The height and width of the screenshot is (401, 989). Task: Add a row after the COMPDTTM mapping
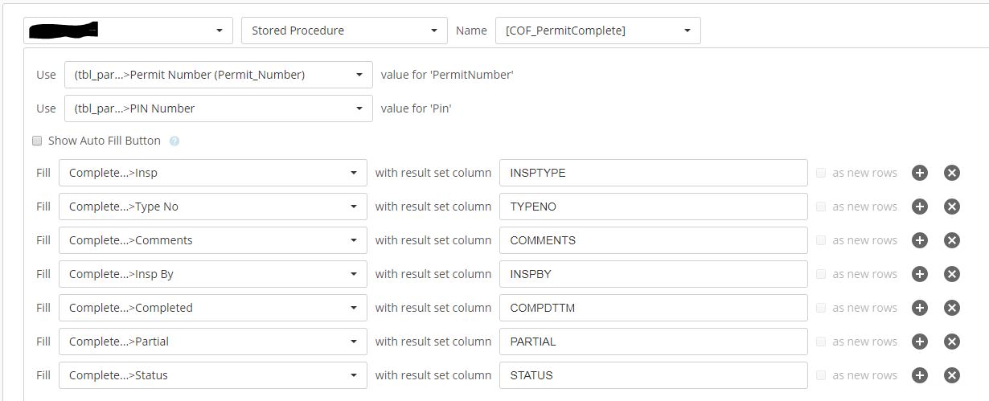coord(920,308)
